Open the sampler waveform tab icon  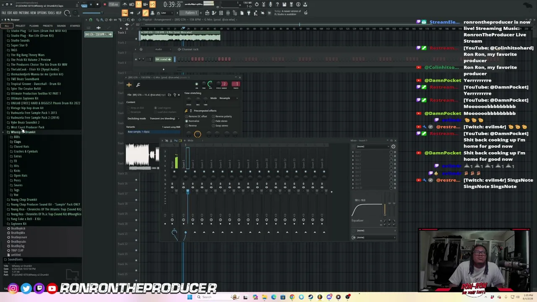[129, 85]
